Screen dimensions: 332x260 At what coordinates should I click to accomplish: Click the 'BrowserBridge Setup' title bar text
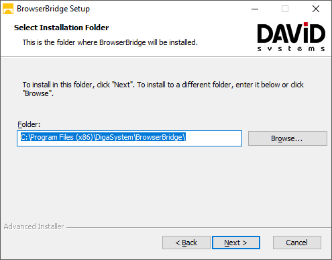pyautogui.click(x=53, y=9)
